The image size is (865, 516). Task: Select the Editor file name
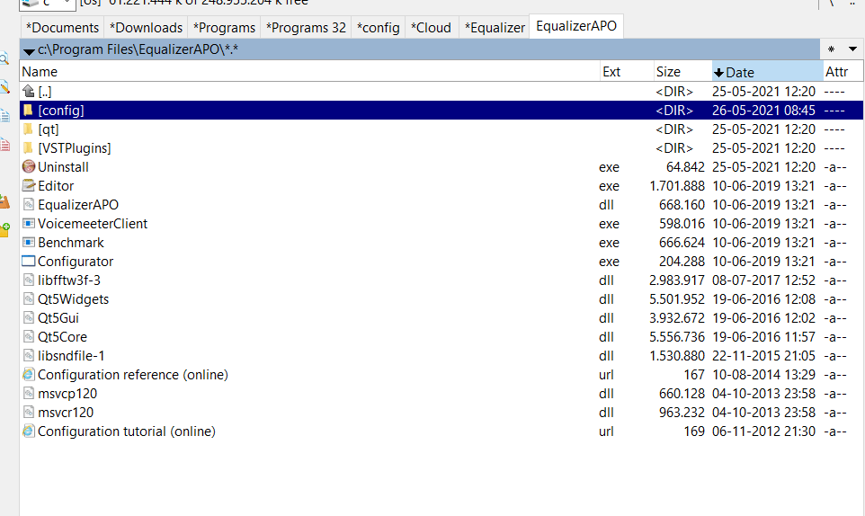[56, 186]
